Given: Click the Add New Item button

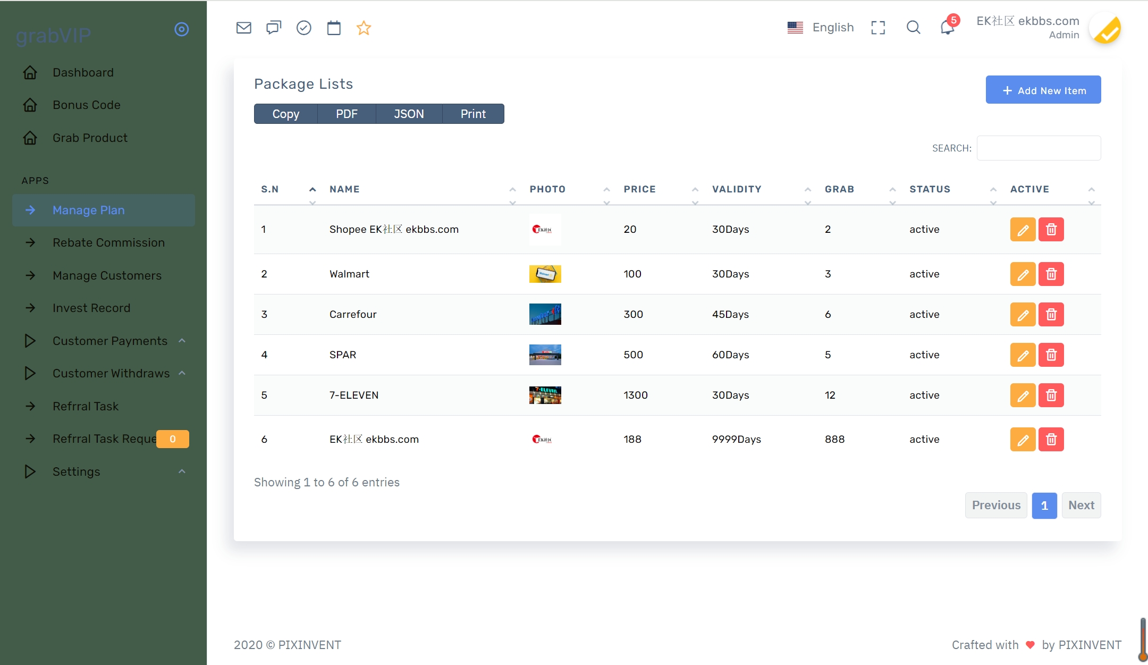Looking at the screenshot, I should coord(1043,90).
